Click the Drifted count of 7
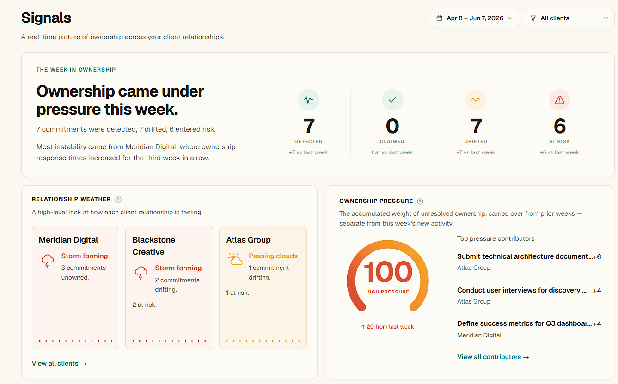The image size is (618, 384). click(x=476, y=126)
